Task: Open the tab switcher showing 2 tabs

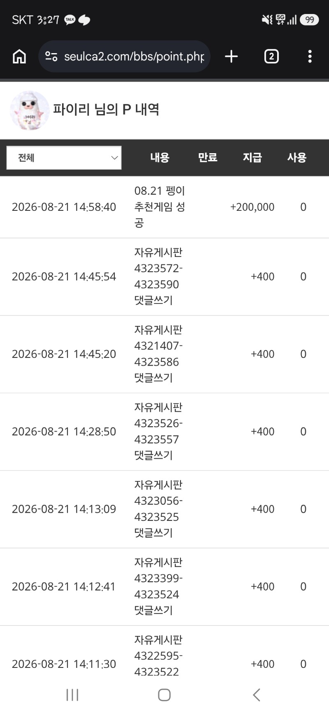Action: coord(271,56)
